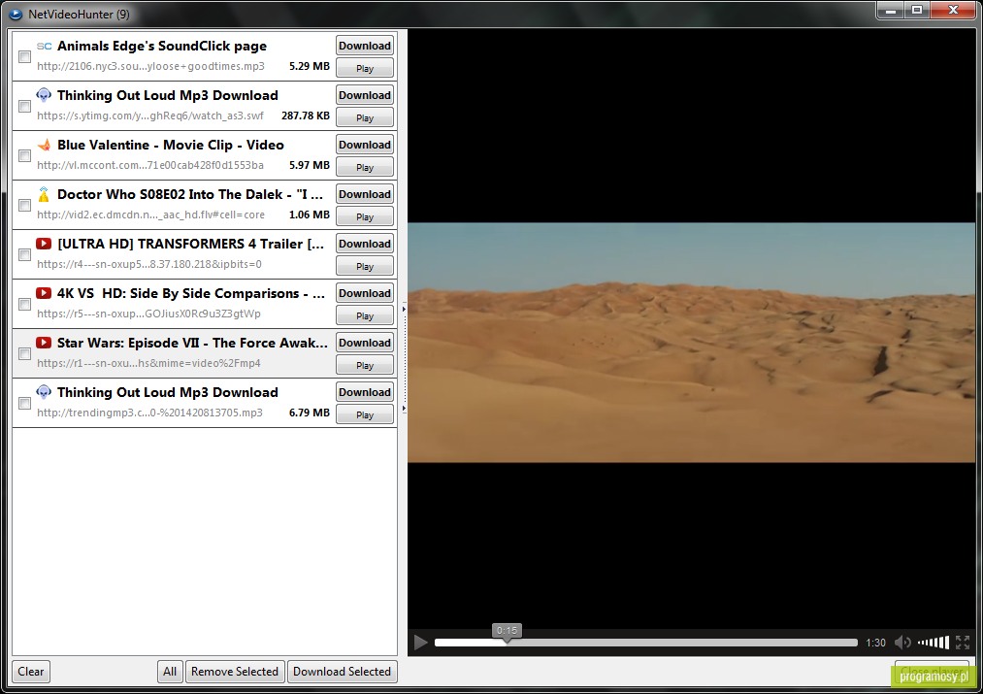The image size is (983, 694).
Task: Clear the captured media list
Action: tap(31, 672)
